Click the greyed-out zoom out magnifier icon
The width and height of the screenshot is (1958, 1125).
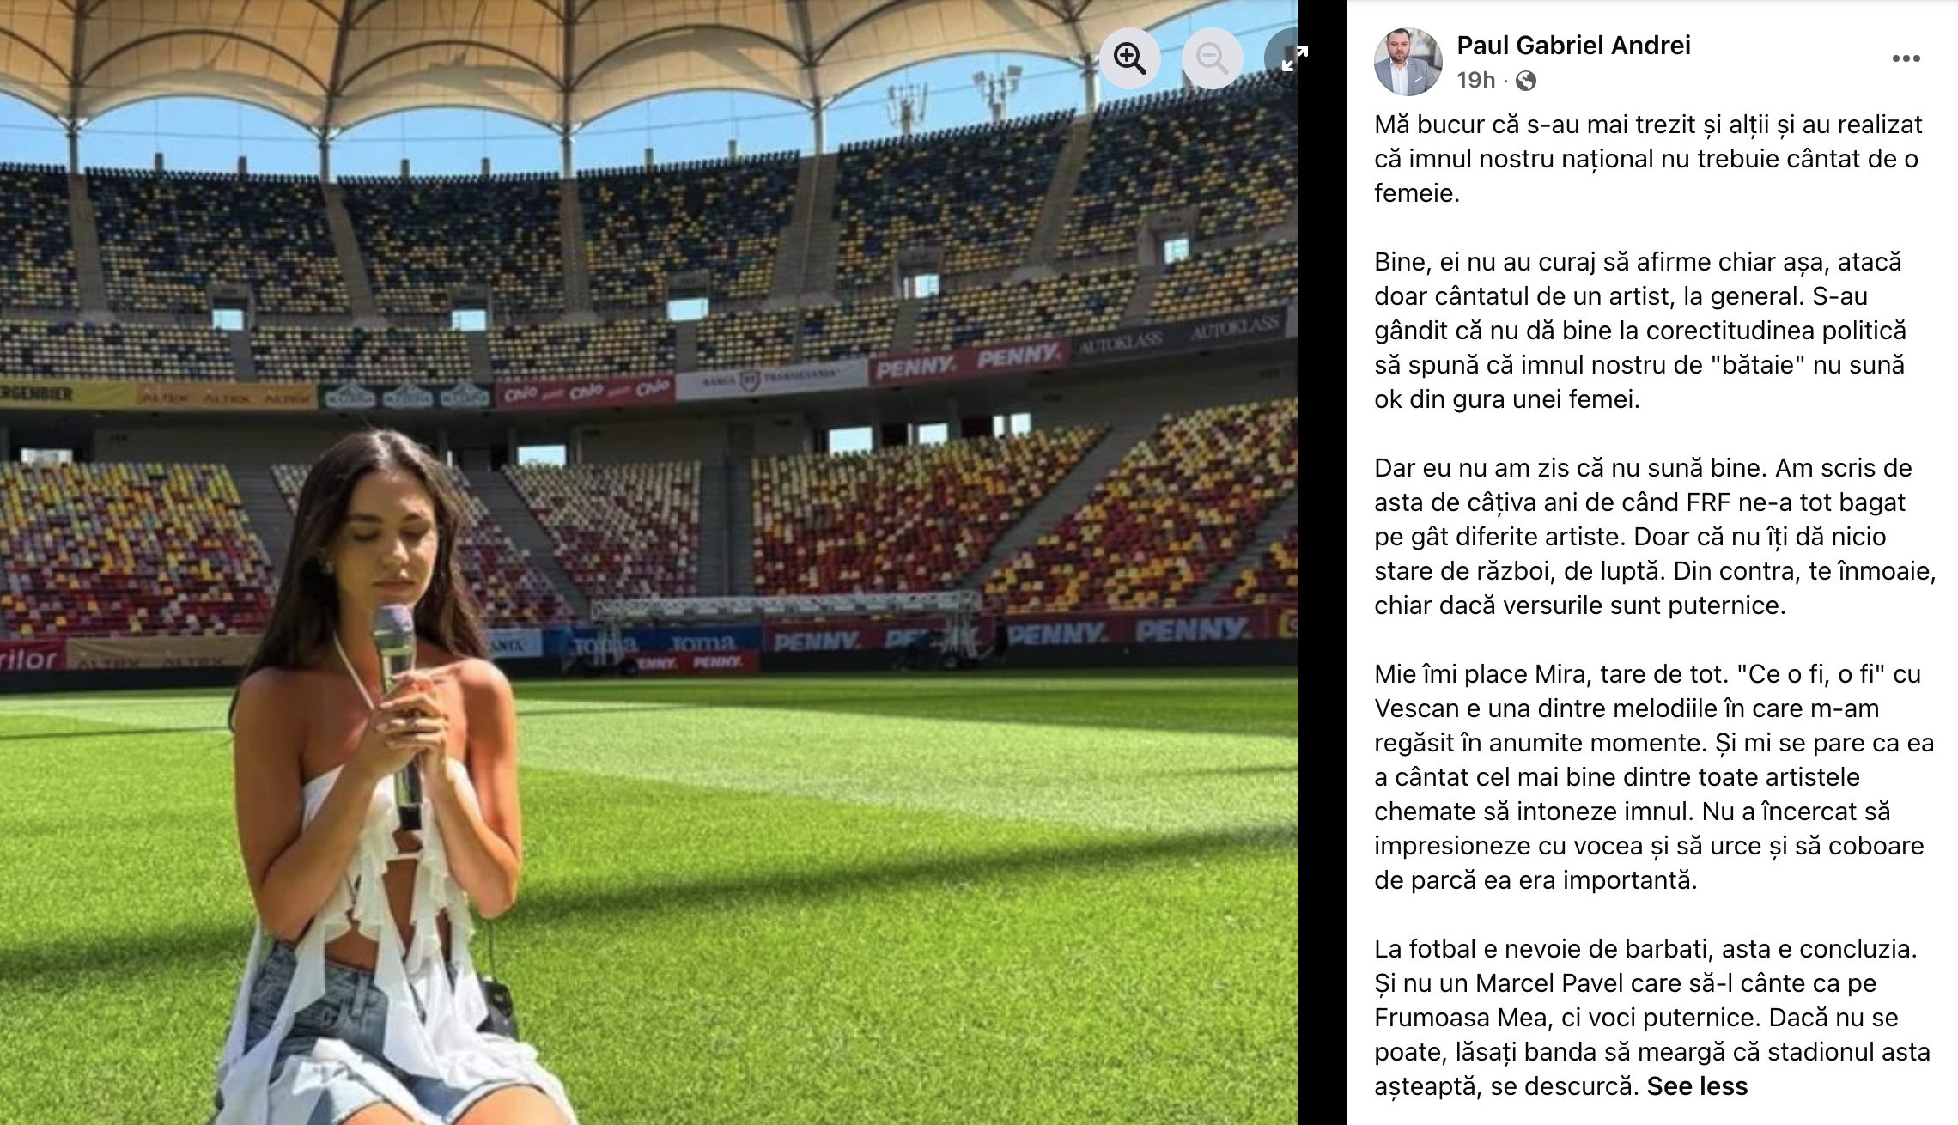(x=1212, y=58)
